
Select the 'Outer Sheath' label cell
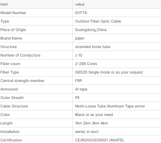point(12,98)
